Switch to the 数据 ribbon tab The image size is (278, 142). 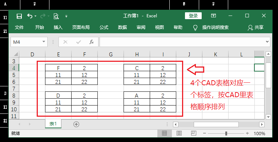122,27
